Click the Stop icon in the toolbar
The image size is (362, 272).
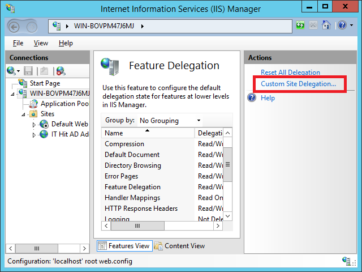pyautogui.click(x=313, y=25)
